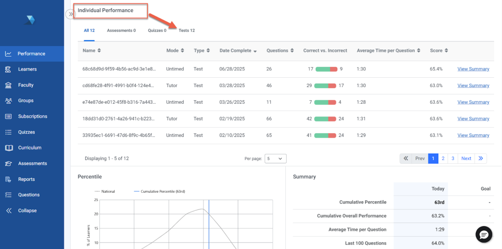
Task: Jump to page 3 of results
Action: click(453, 158)
